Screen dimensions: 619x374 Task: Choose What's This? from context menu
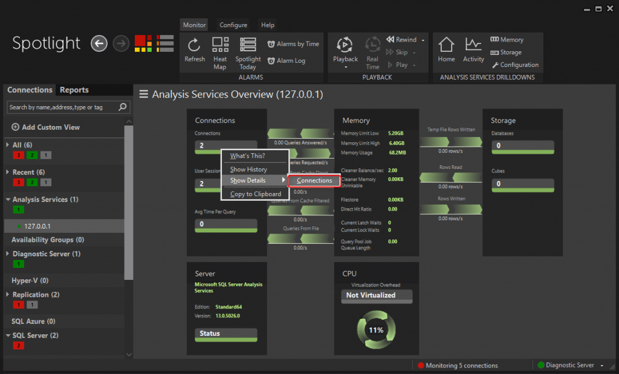[255, 156]
